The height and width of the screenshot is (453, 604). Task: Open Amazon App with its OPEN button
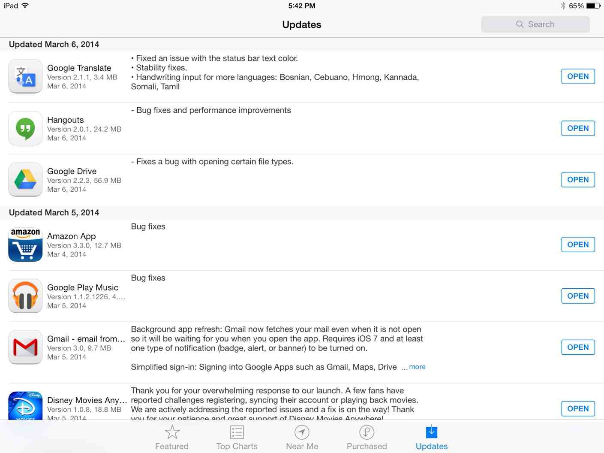578,245
